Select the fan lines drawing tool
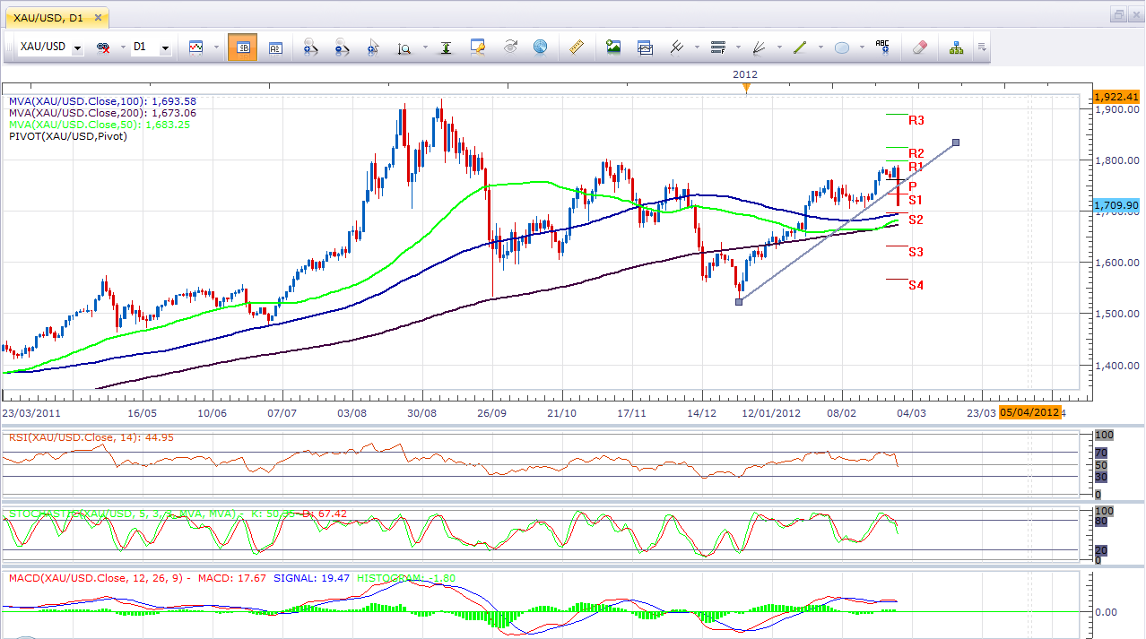1146x639 pixels. [760, 47]
